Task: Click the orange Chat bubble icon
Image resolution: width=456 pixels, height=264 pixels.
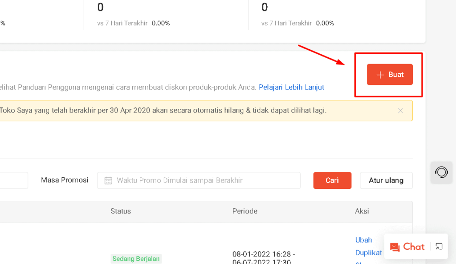Action: 395,247
